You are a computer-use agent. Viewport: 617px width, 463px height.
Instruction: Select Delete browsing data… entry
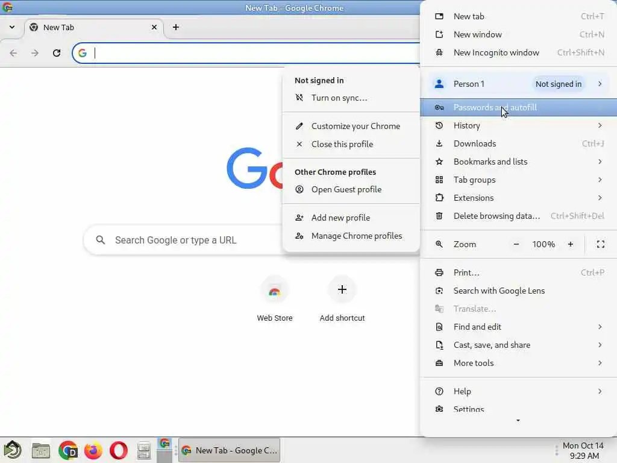(x=519, y=216)
